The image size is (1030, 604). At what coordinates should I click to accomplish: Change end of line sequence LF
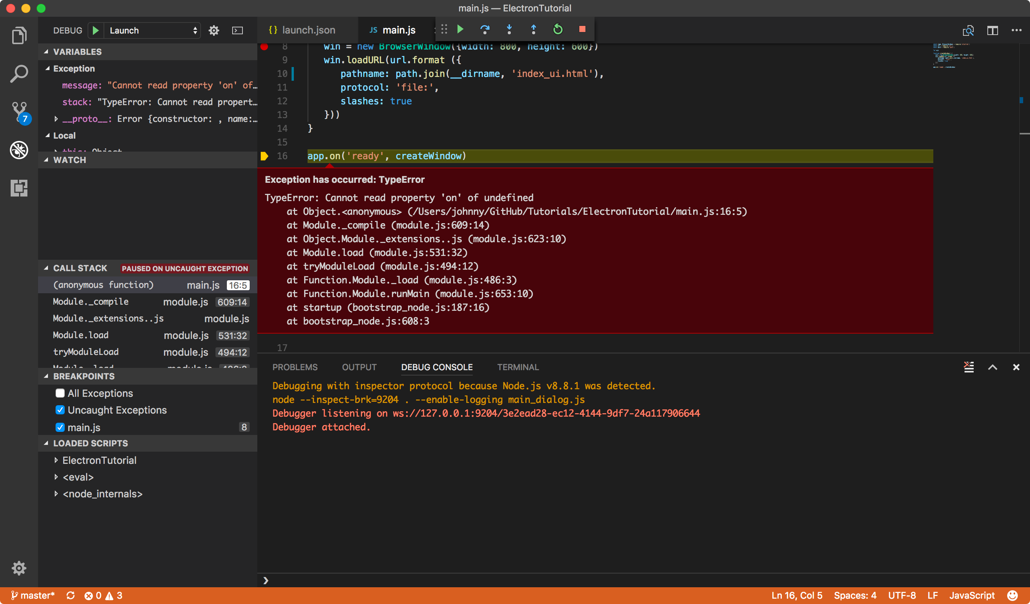pos(932,595)
